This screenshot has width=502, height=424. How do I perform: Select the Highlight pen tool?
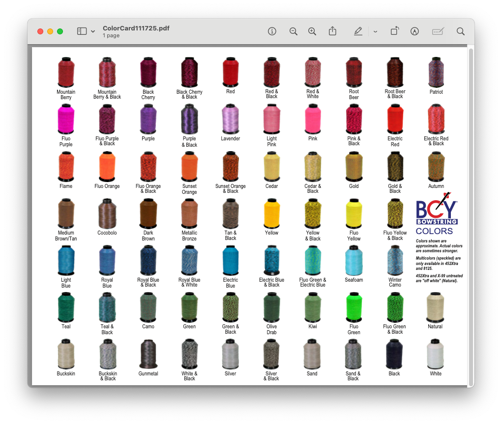pyautogui.click(x=358, y=31)
